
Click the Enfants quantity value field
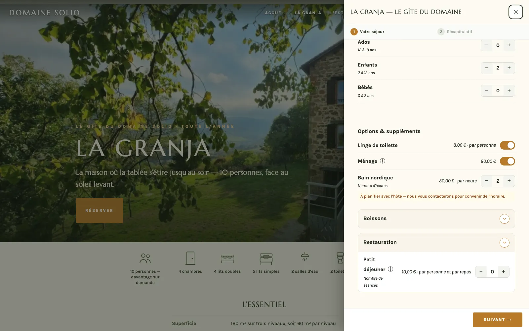(x=498, y=68)
